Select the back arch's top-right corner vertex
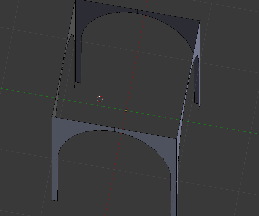This screenshot has height=216, width=259. tap(200, 21)
